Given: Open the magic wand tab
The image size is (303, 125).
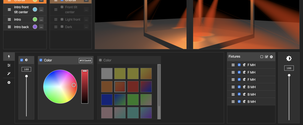Looking at the screenshot, I should coord(9,74).
